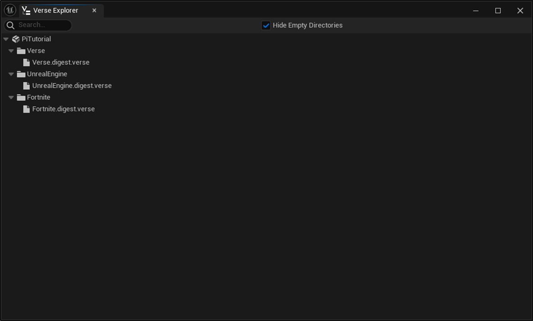Viewport: 533px width, 321px height.
Task: Click the UnrealEngine folder icon
Action: tap(21, 74)
